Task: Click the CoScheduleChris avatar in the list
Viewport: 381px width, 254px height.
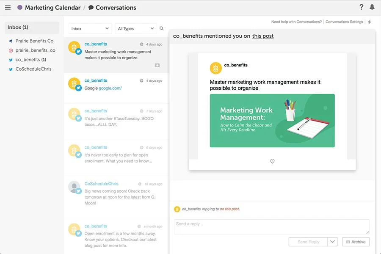Action: 75,187
